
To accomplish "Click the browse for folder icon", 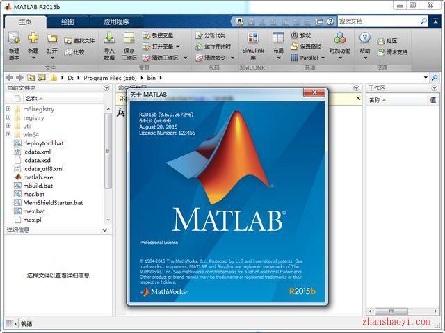I will (42, 78).
